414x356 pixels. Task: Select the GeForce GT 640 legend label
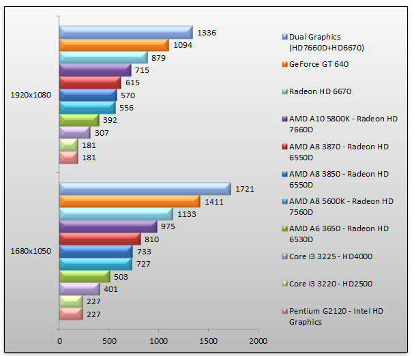point(319,64)
